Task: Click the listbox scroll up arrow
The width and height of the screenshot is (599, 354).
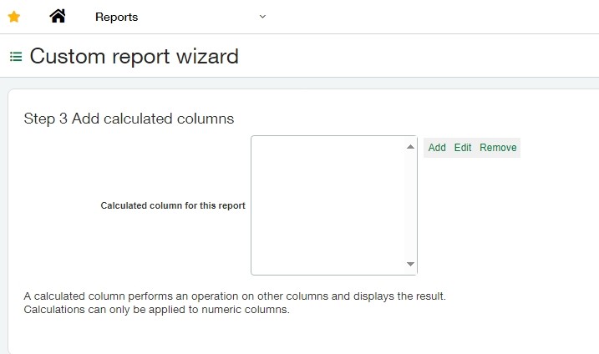Action: tap(410, 147)
